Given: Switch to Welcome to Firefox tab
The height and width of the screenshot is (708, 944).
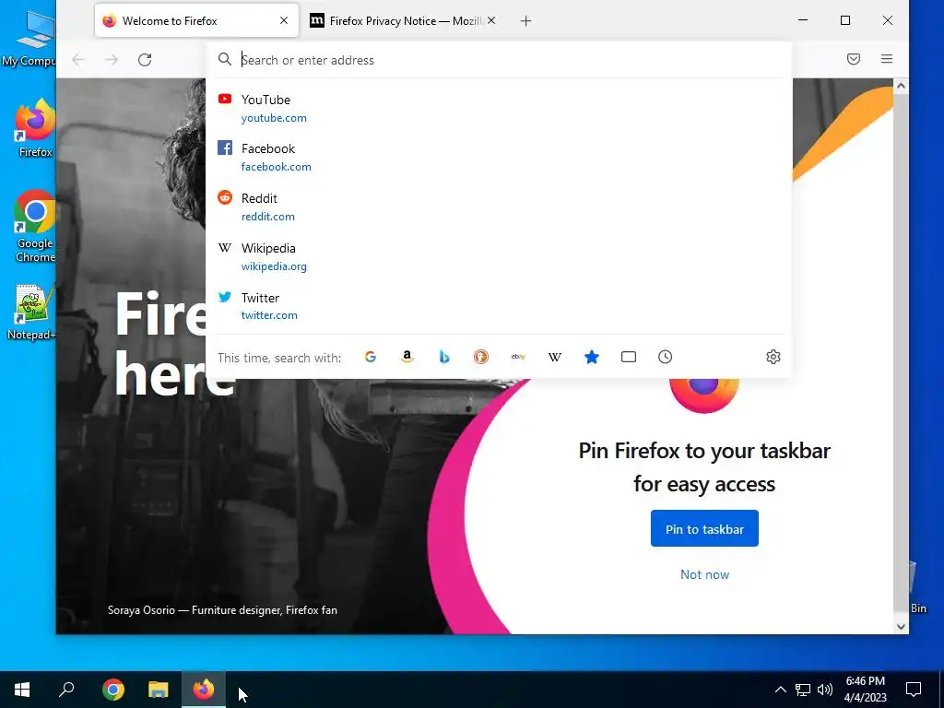Looking at the screenshot, I should tap(196, 21).
